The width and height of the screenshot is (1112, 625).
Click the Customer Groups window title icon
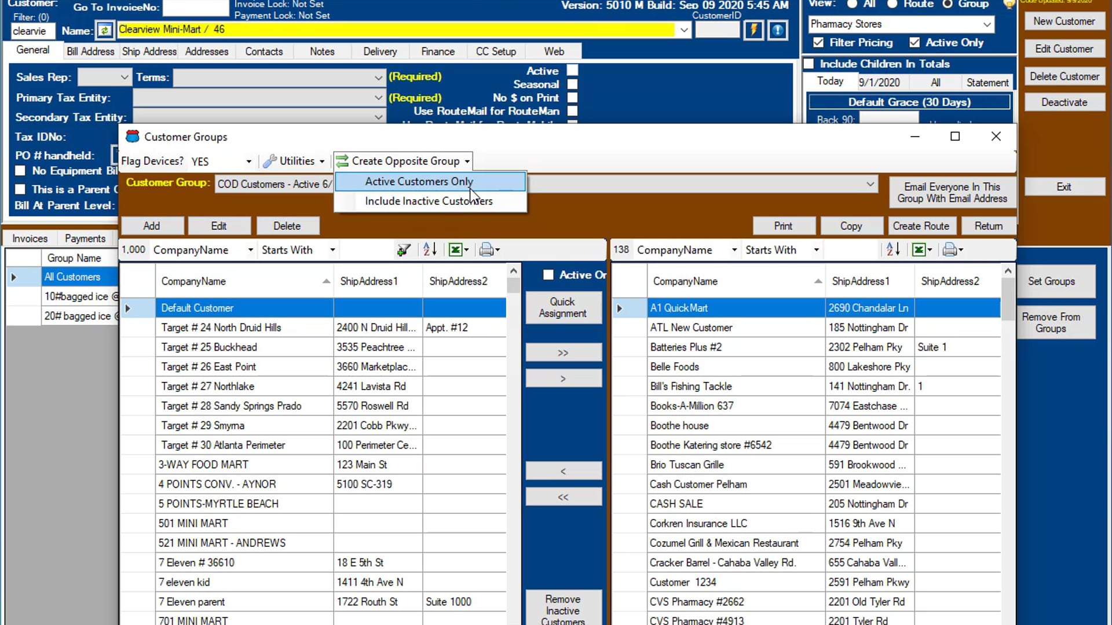pos(133,137)
